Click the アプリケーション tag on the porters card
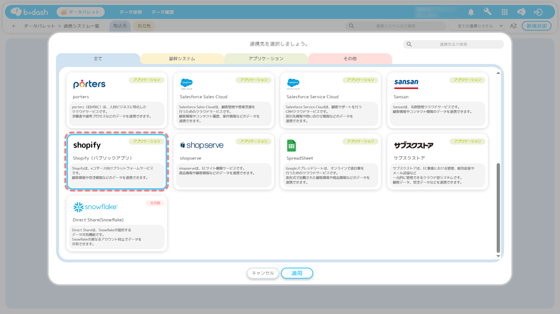The image size is (560, 314). point(147,80)
